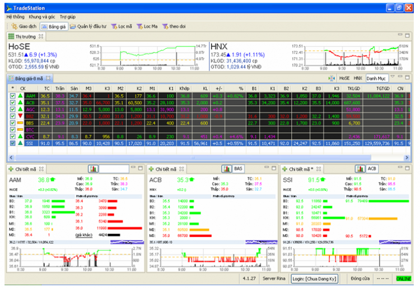Click ONLINE status indicator

coord(403,279)
